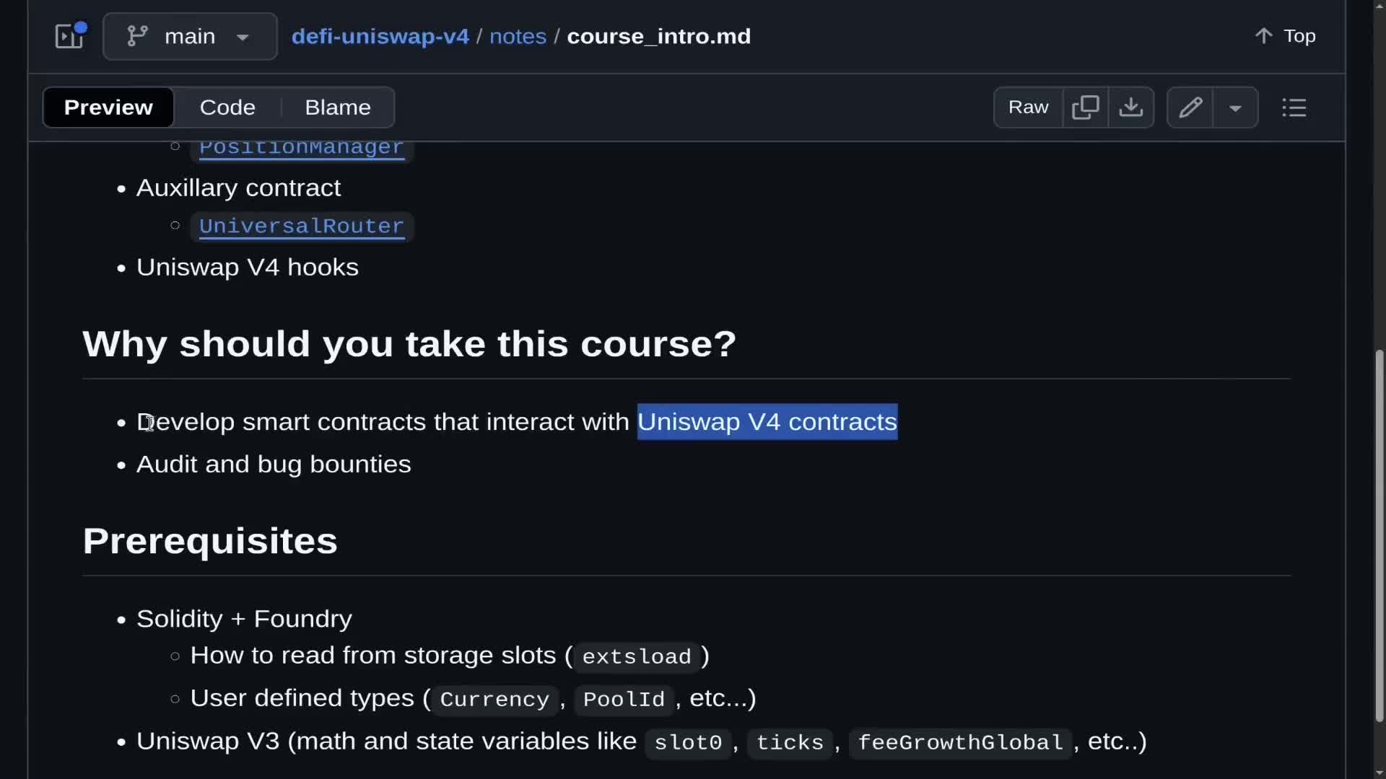Expand the file tree side panel
Image resolution: width=1386 pixels, height=779 pixels.
[x=69, y=35]
